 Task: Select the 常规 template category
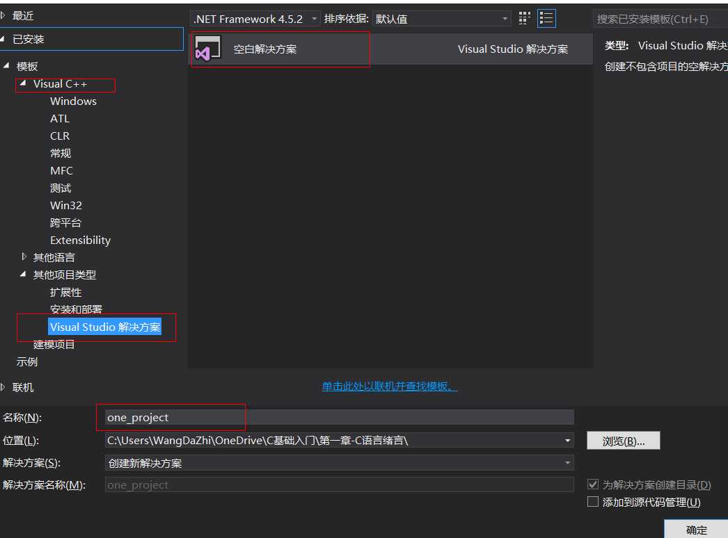tap(61, 153)
